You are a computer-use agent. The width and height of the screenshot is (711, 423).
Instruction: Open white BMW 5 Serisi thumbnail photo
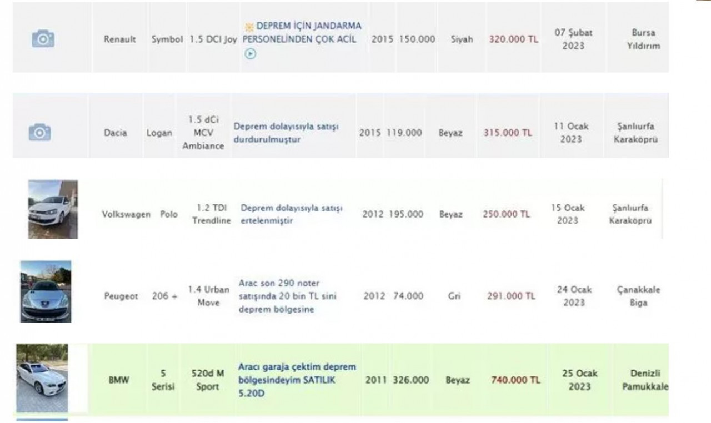coord(42,378)
